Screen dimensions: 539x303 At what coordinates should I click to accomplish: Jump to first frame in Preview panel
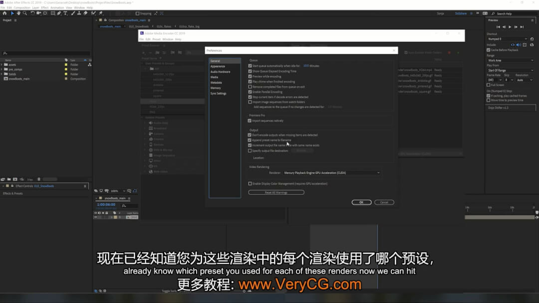click(498, 27)
